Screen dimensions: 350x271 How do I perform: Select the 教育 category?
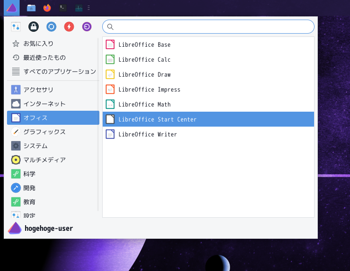coord(53,202)
